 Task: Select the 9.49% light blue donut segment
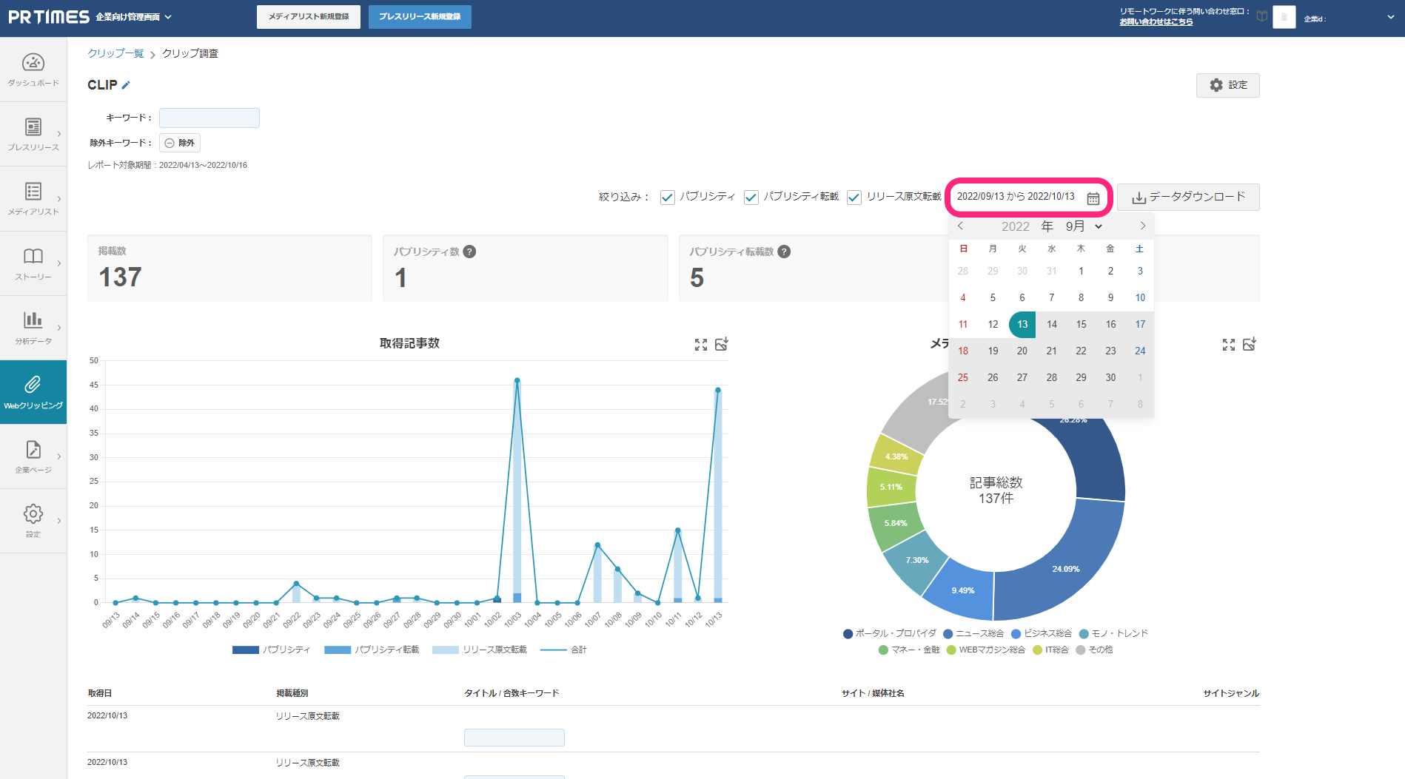[x=962, y=590]
